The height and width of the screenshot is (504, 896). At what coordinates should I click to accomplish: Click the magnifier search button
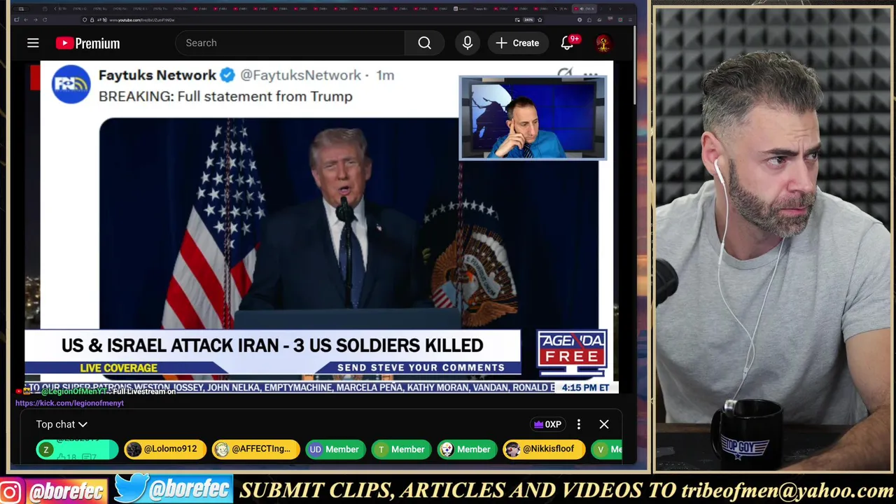424,43
